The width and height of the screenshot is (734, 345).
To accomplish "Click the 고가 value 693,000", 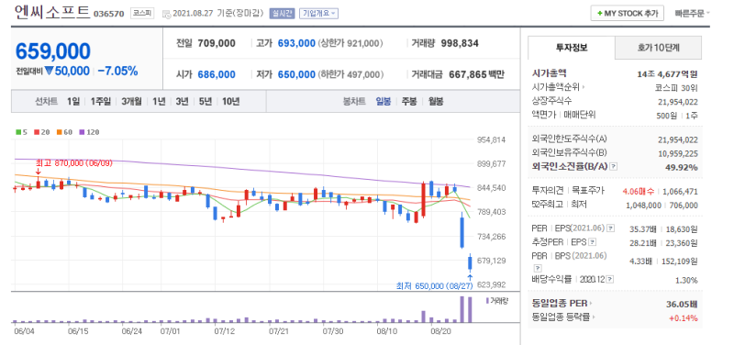I will (296, 43).
